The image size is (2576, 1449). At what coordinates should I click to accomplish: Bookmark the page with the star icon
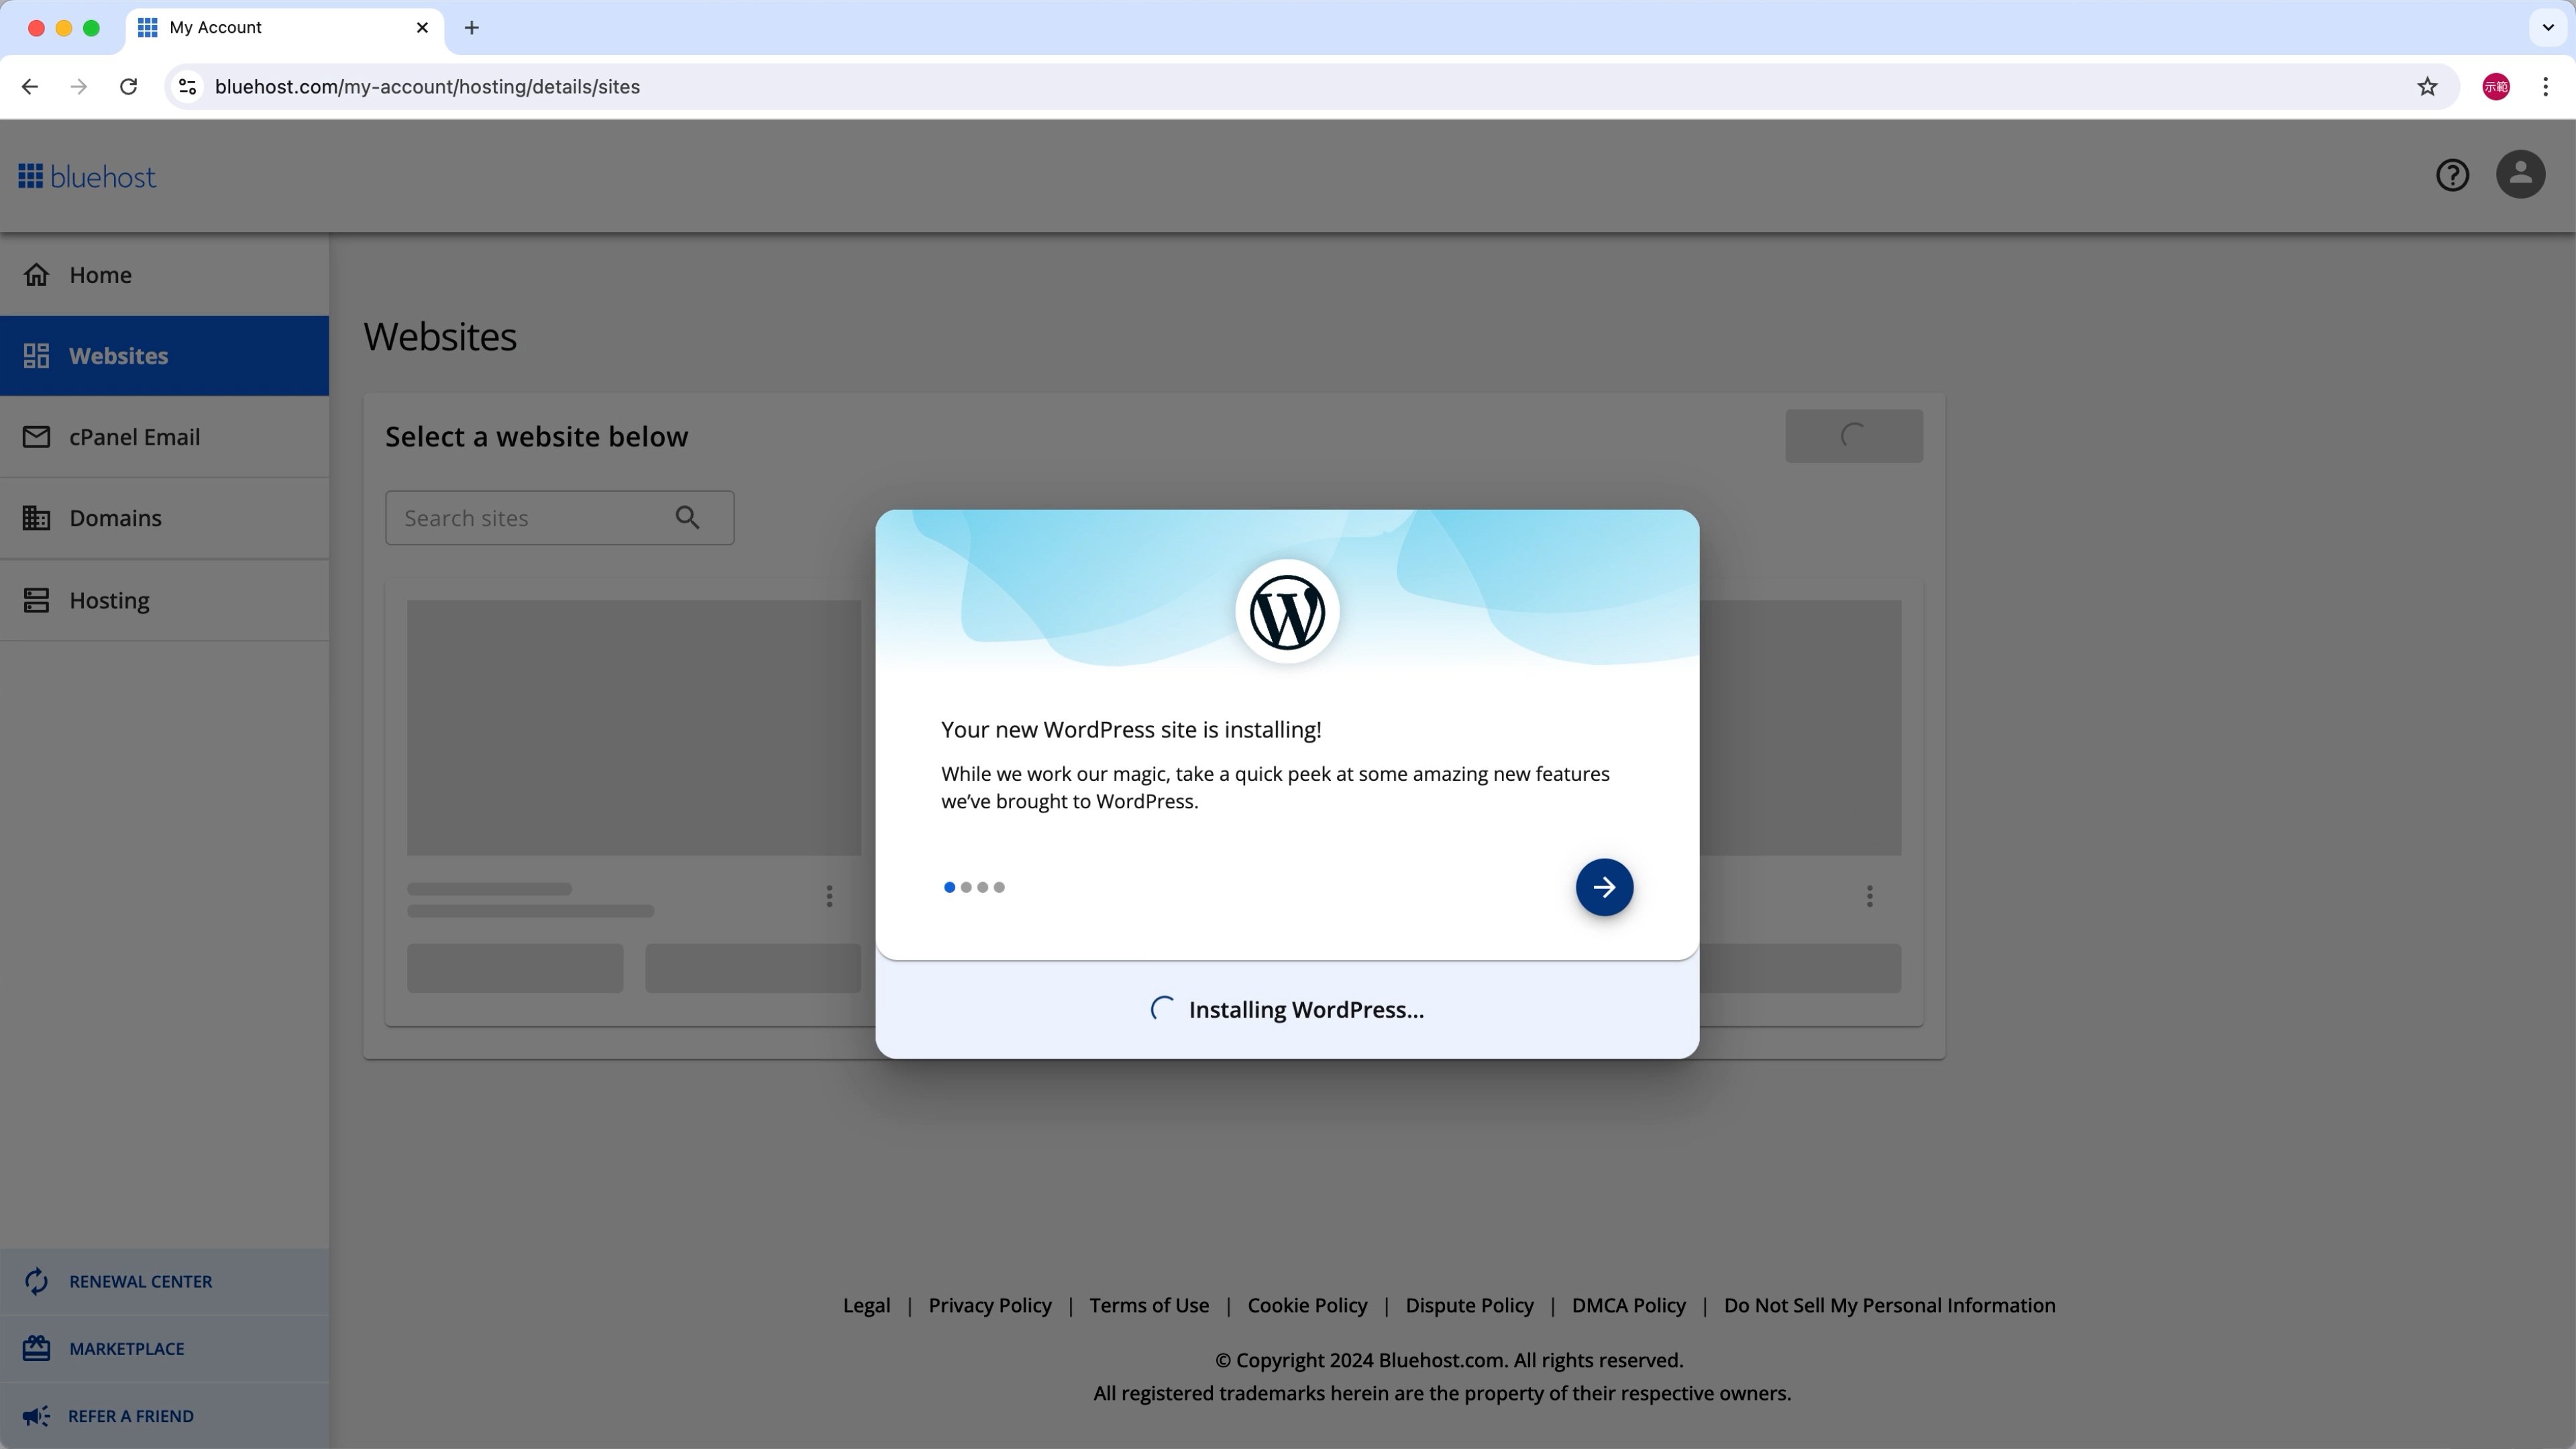pyautogui.click(x=2427, y=87)
